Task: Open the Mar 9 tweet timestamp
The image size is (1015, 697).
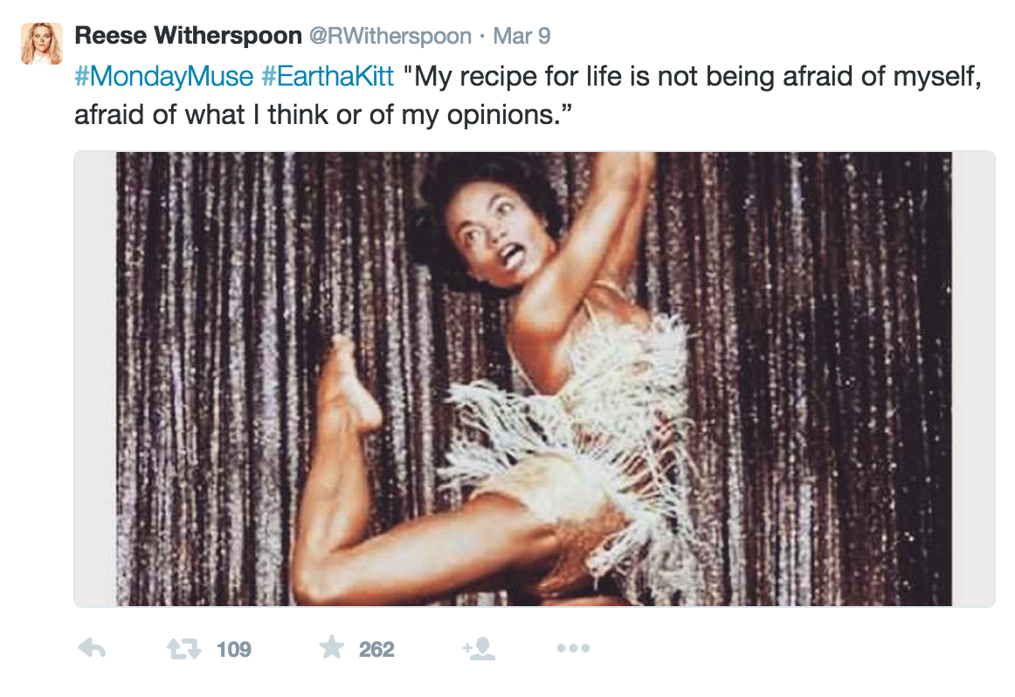Action: (x=521, y=36)
